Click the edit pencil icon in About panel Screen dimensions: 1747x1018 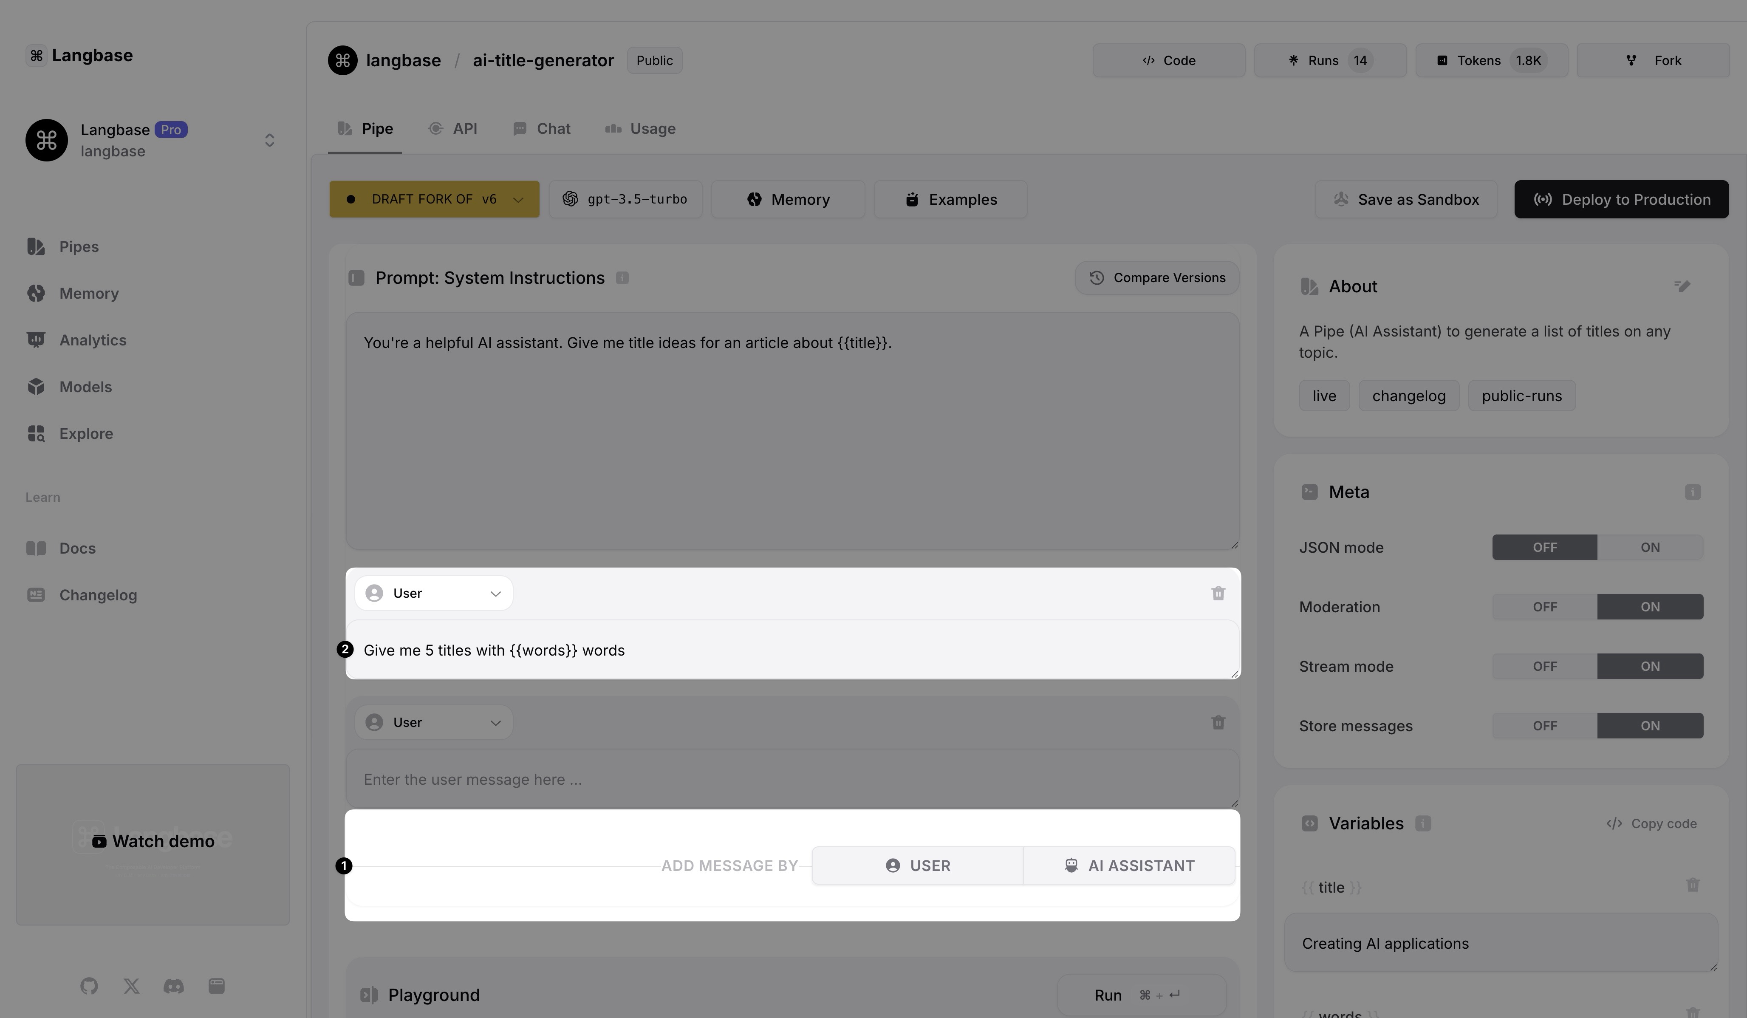[x=1682, y=286]
